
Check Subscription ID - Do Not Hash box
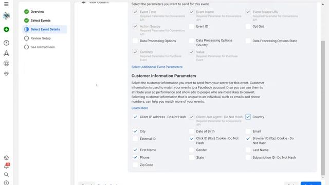tap(248, 157)
